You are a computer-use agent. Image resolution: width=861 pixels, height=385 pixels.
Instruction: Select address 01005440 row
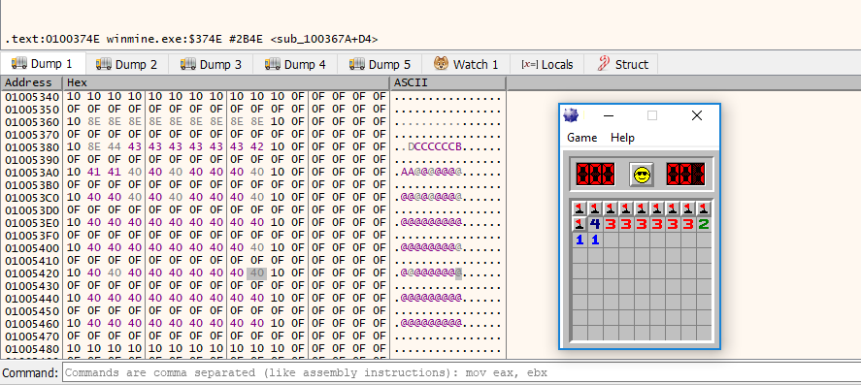tap(253, 299)
